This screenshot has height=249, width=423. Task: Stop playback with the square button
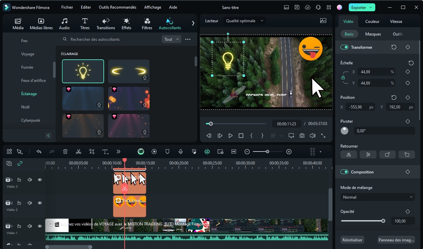(x=241, y=136)
